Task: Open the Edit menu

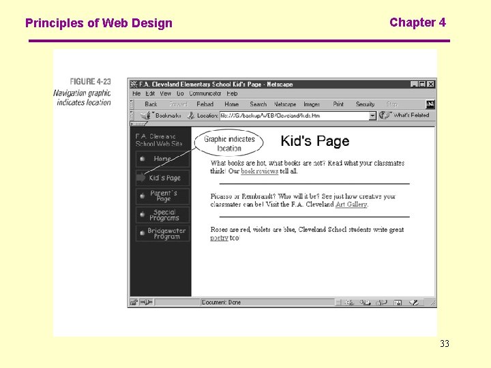Action: 150,93
